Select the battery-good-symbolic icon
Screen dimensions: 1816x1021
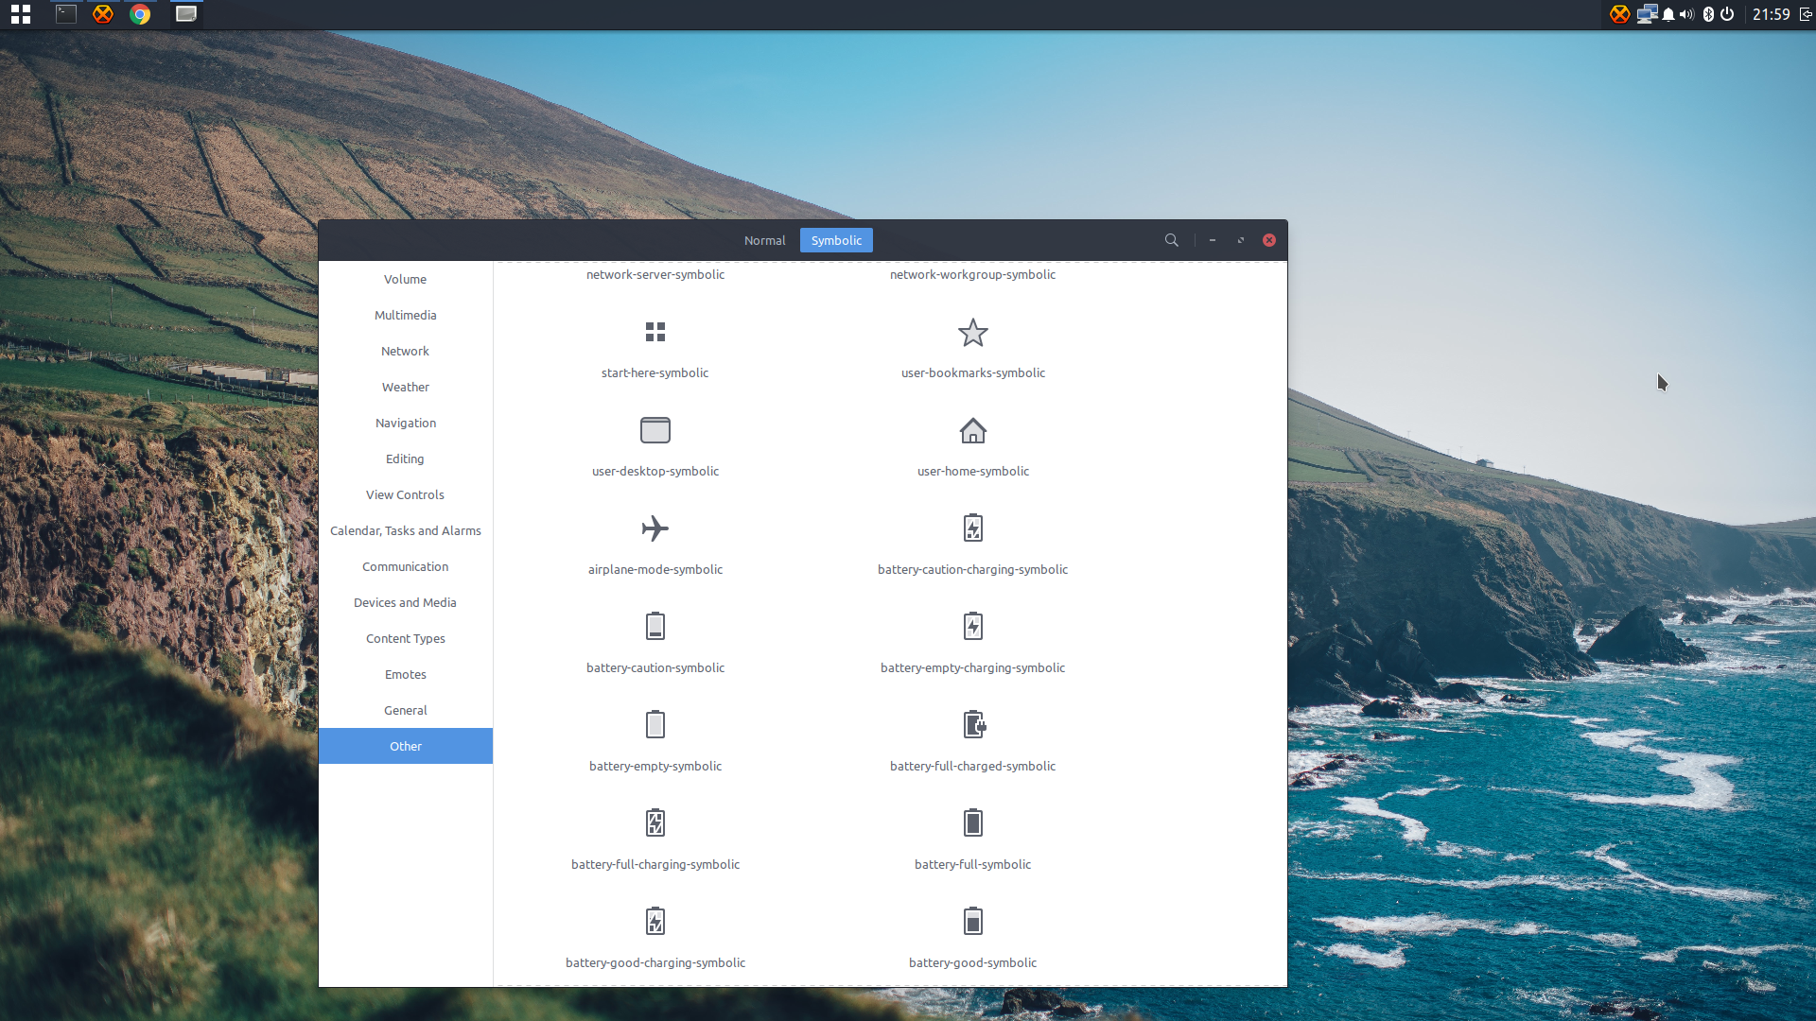pyautogui.click(x=972, y=921)
